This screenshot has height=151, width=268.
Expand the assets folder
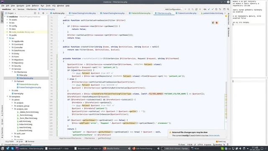8,20
